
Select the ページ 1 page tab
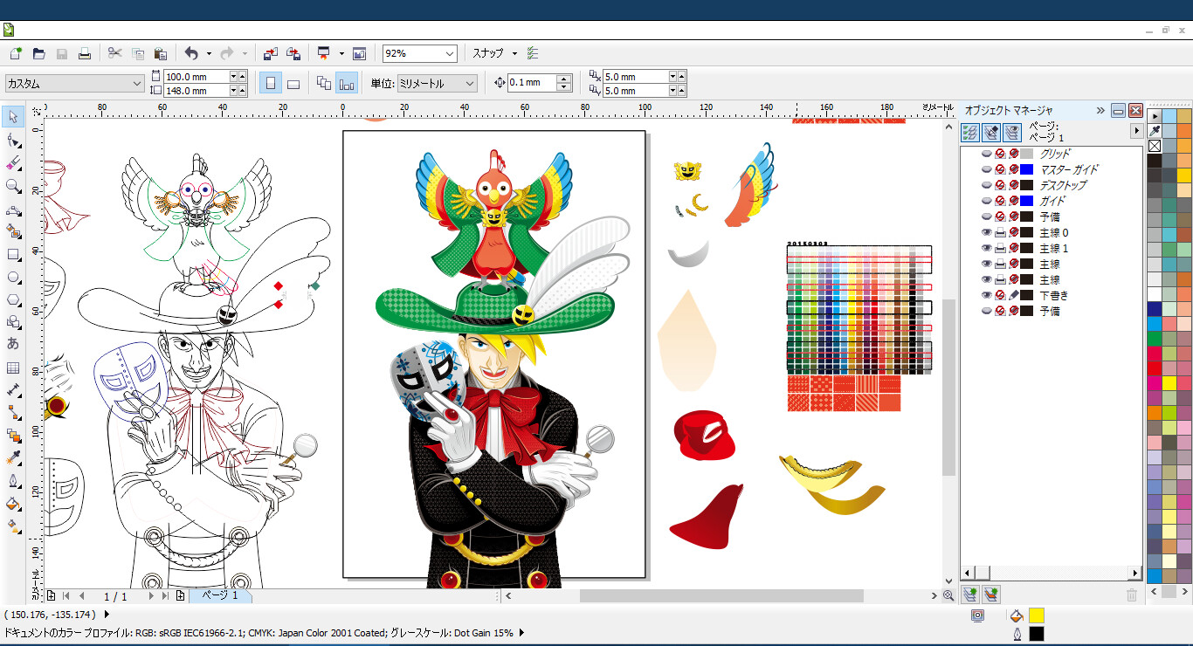220,595
